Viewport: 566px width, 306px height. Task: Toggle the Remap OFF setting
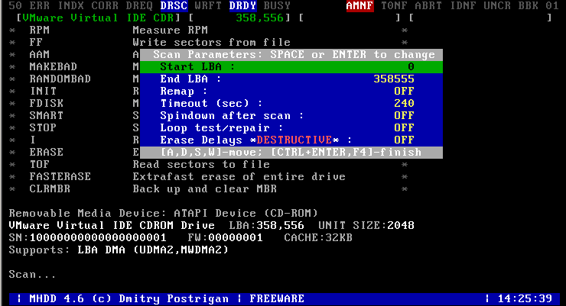(404, 91)
